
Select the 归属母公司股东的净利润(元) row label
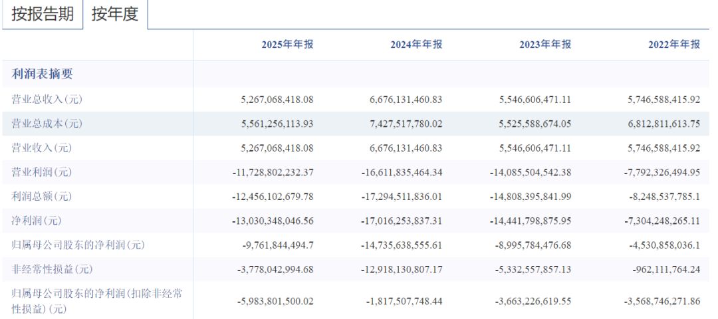[x=78, y=245]
